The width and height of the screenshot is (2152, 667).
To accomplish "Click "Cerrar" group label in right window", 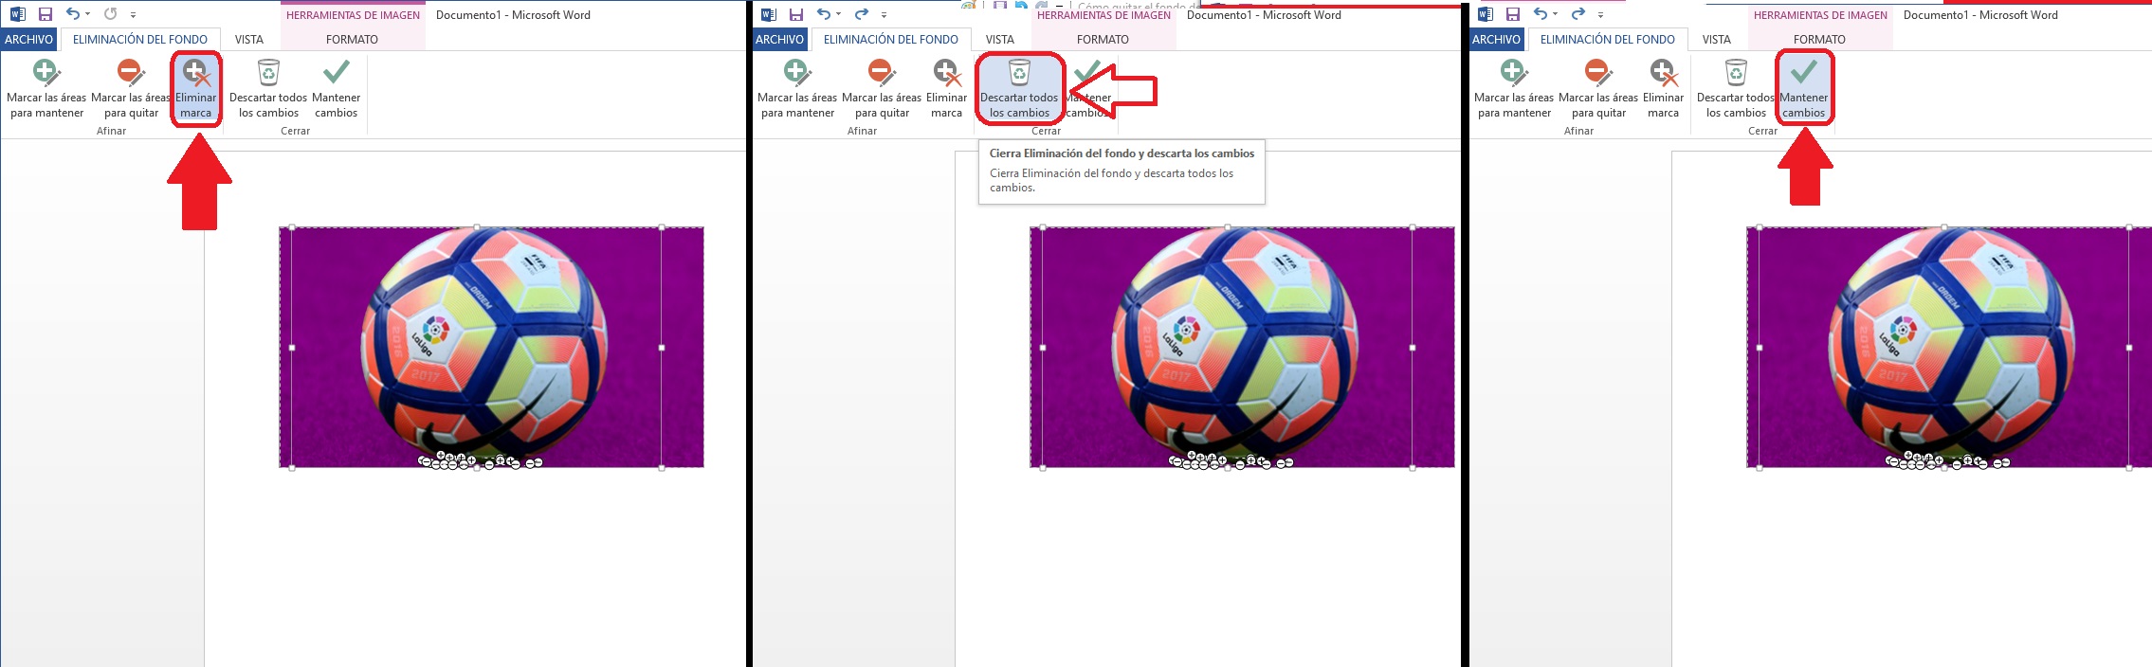I will (1762, 131).
